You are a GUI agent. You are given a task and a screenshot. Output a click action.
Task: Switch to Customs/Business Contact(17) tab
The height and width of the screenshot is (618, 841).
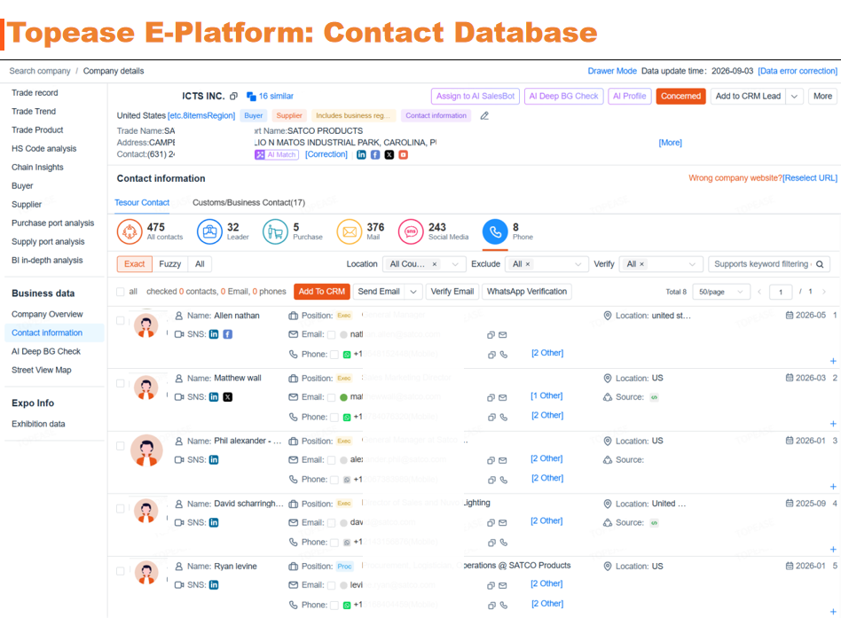click(249, 203)
